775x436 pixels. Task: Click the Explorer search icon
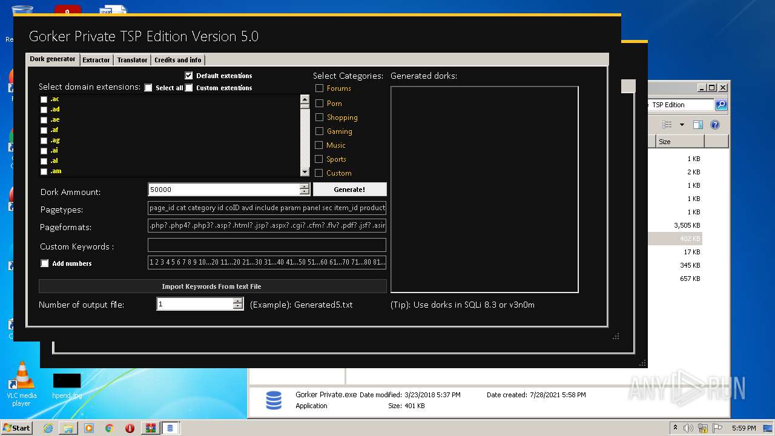[721, 105]
